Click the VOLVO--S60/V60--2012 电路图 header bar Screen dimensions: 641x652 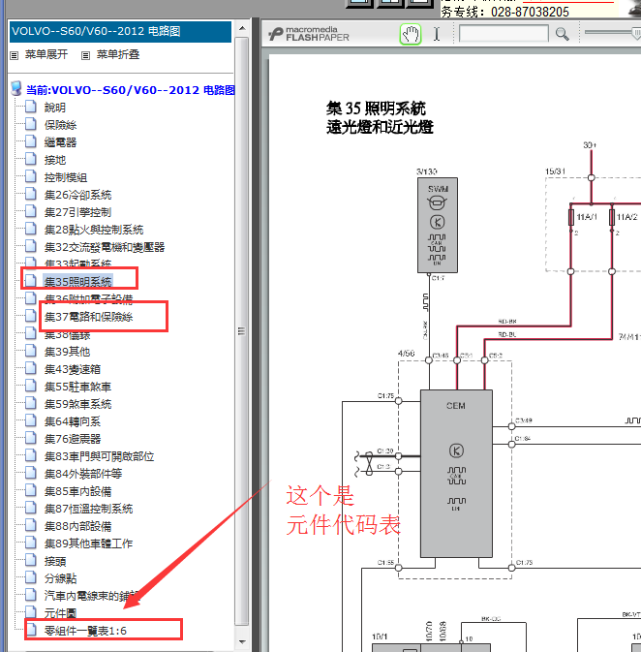[120, 32]
